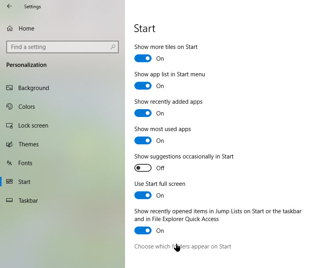318x268 pixels.
Task: Disable Show most used apps
Action: click(x=143, y=140)
